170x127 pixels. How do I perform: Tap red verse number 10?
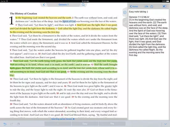[x=39, y=54]
